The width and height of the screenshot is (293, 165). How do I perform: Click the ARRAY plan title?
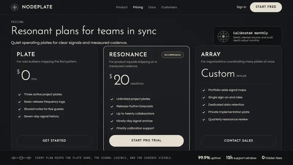[x=211, y=54]
